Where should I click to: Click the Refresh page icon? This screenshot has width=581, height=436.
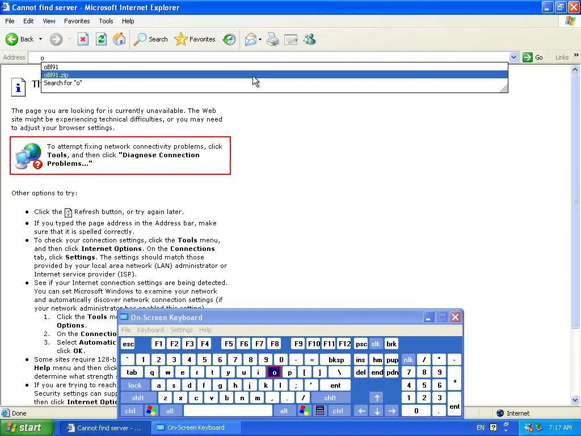pos(101,39)
